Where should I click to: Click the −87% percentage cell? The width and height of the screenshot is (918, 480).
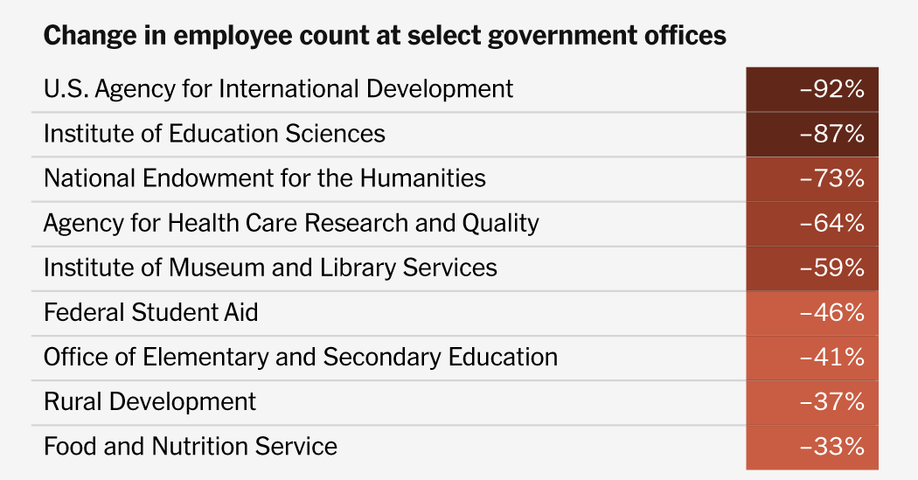[812, 134]
